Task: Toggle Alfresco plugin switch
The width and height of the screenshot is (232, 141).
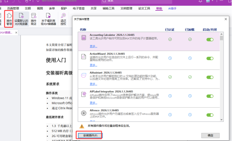Action: (210, 115)
